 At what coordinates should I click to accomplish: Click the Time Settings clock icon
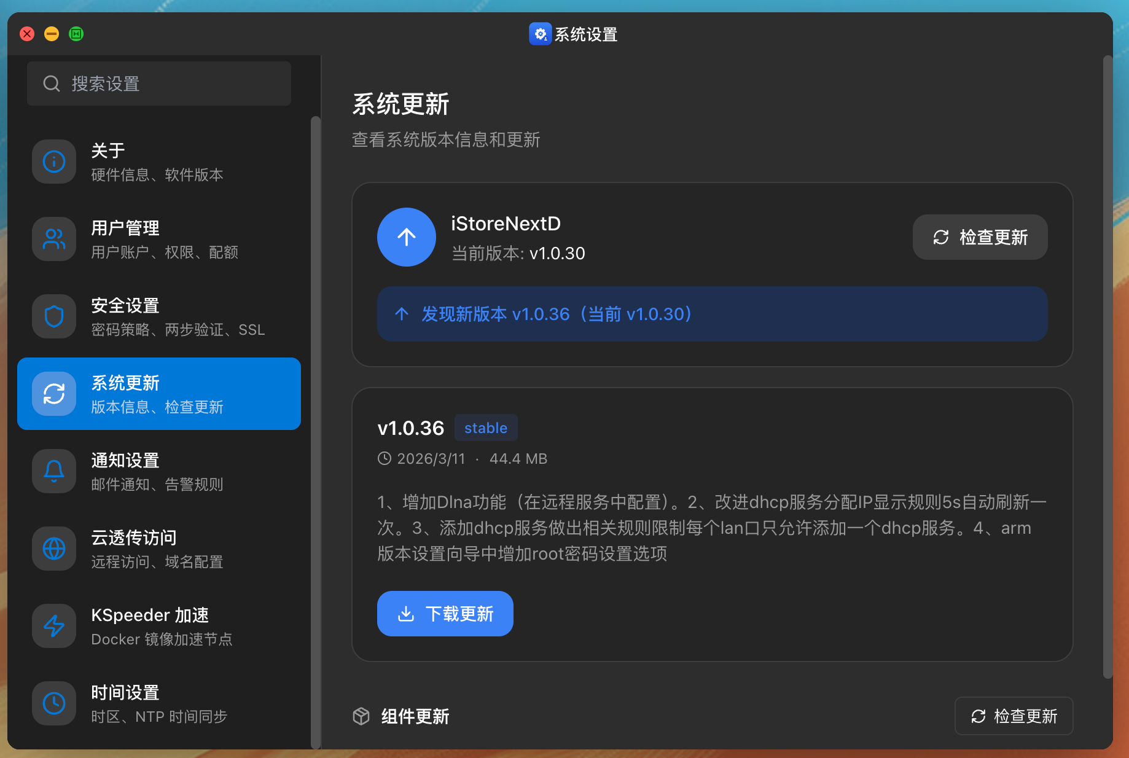[x=54, y=703]
